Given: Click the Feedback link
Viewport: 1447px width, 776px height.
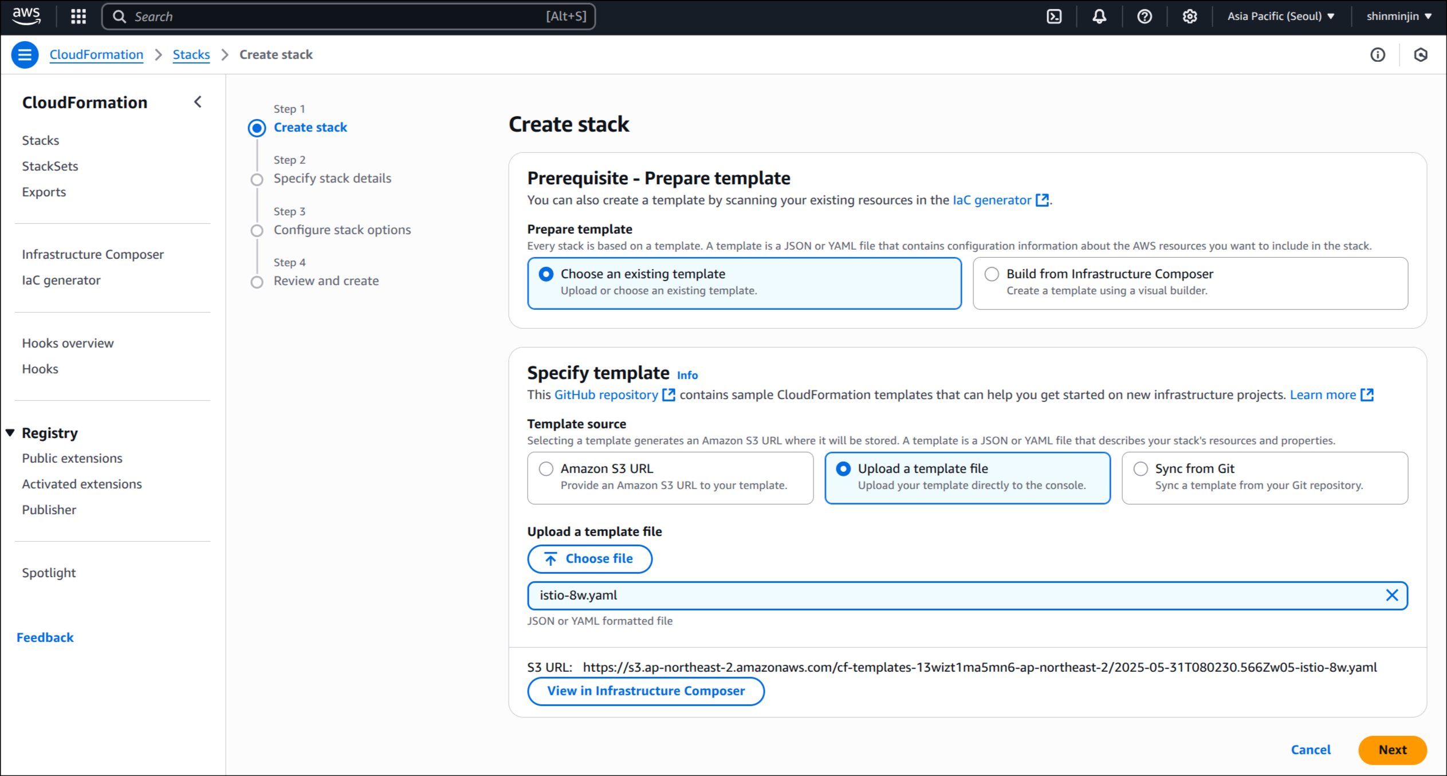Looking at the screenshot, I should click(45, 637).
